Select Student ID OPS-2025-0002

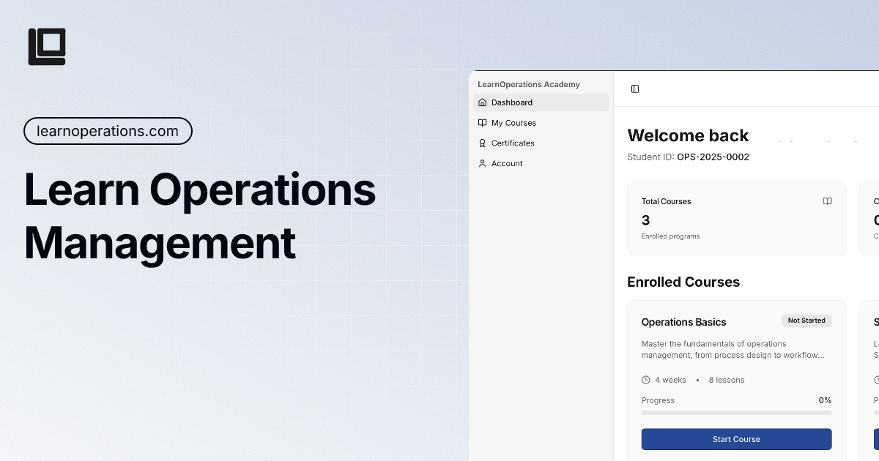[x=688, y=157]
